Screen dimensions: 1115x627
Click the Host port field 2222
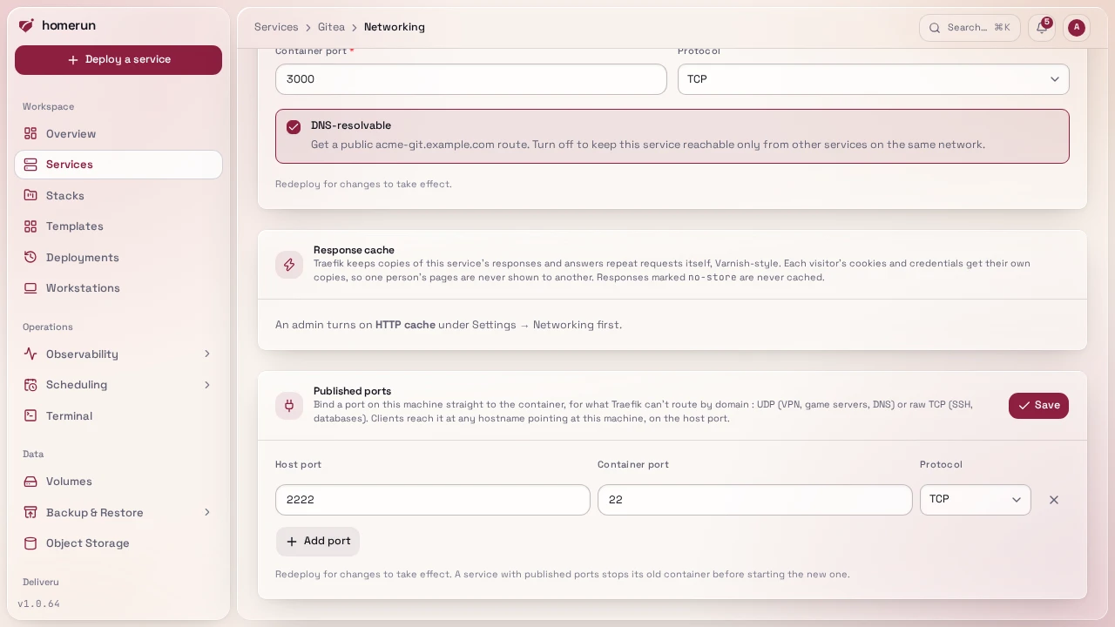pyautogui.click(x=433, y=500)
